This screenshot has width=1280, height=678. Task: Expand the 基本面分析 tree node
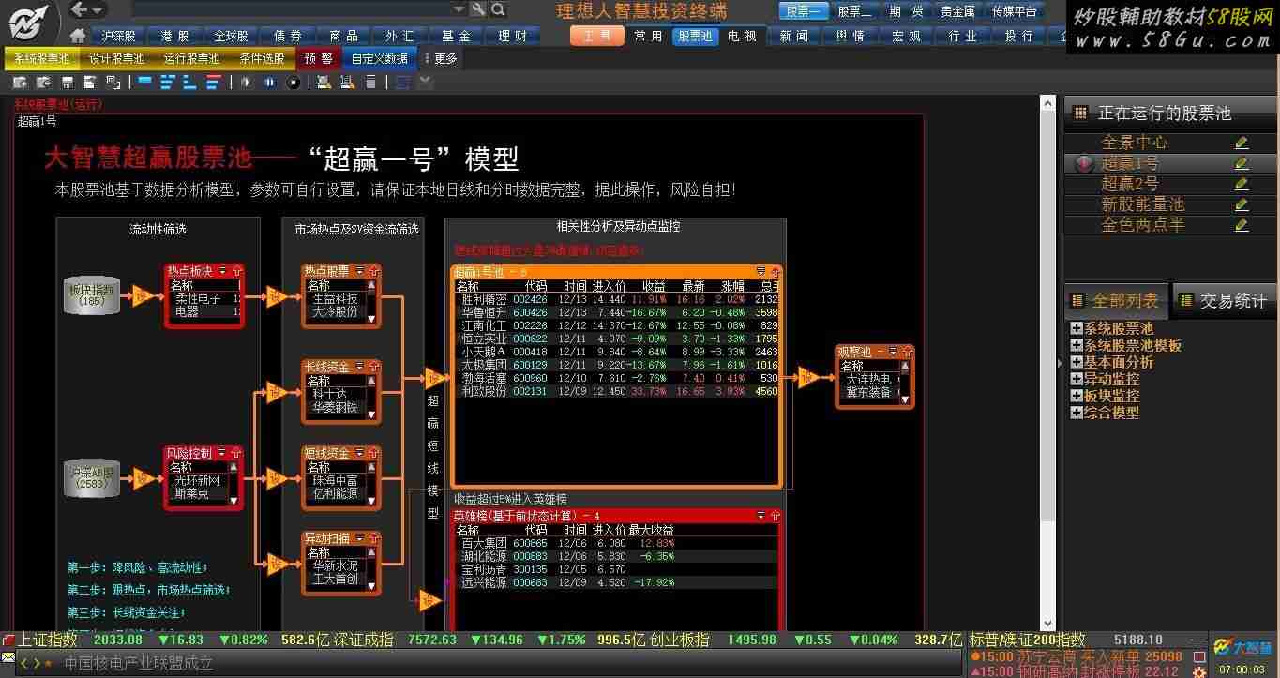[1077, 362]
